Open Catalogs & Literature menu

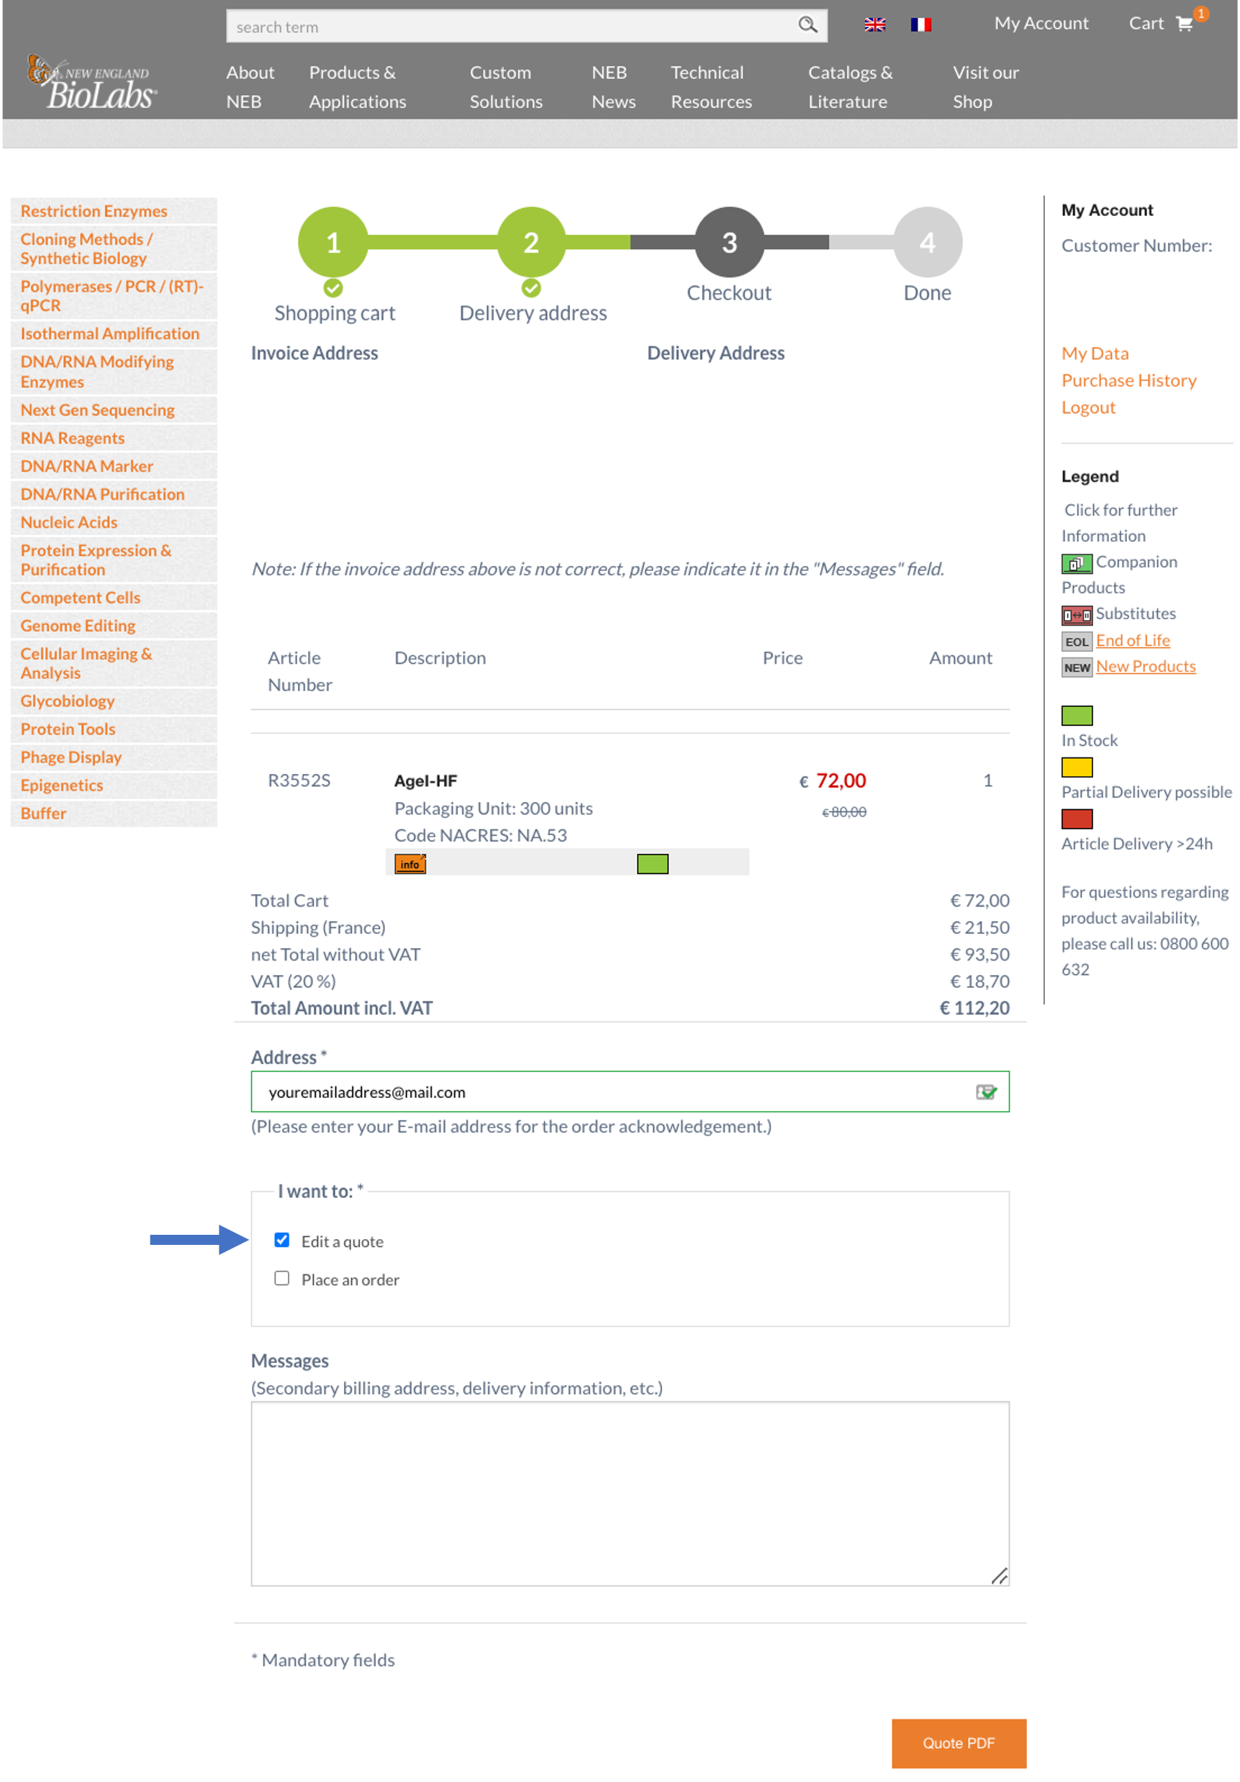850,87
